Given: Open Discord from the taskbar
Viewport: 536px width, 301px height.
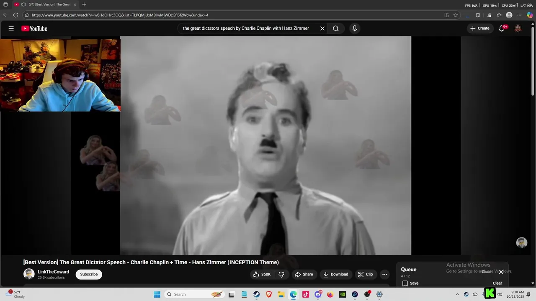Looking at the screenshot, I should (x=318, y=294).
